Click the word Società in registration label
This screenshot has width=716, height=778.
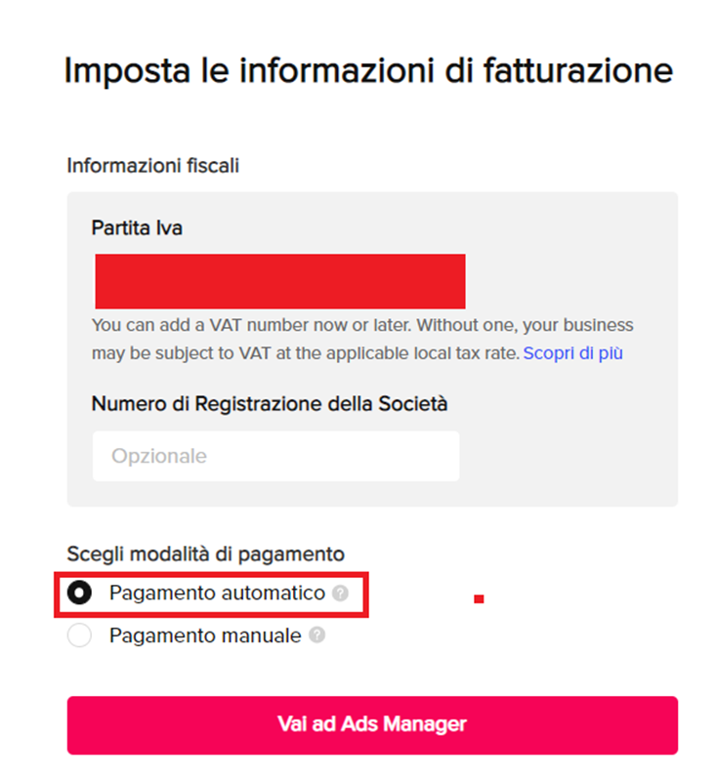(413, 404)
